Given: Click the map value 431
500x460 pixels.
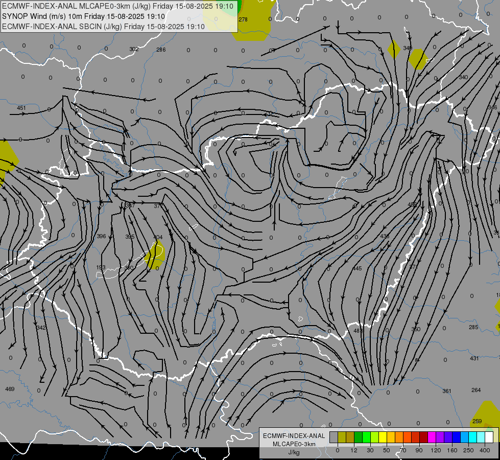Looking at the screenshot, I should click(474, 358).
